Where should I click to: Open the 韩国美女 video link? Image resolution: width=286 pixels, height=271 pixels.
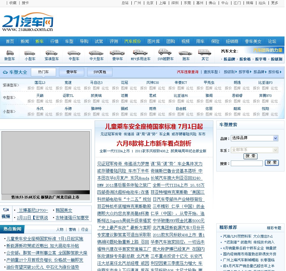pos(64,210)
